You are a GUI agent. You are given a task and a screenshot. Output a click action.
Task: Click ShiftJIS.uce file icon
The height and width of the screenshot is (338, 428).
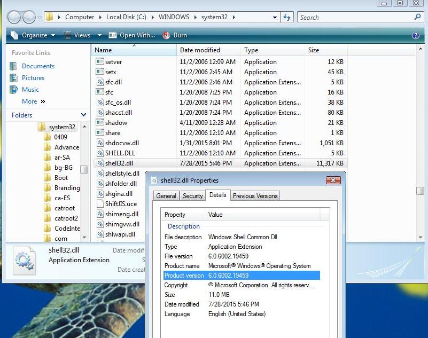tap(100, 203)
